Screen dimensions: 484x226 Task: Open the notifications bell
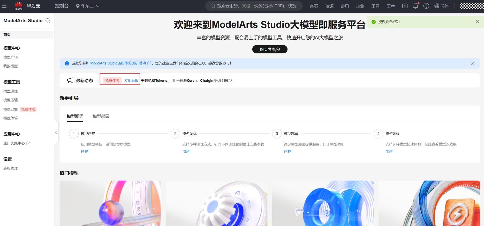coord(415,6)
